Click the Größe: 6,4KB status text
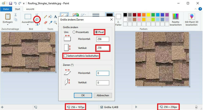This screenshot has width=204, height=110. [111, 107]
